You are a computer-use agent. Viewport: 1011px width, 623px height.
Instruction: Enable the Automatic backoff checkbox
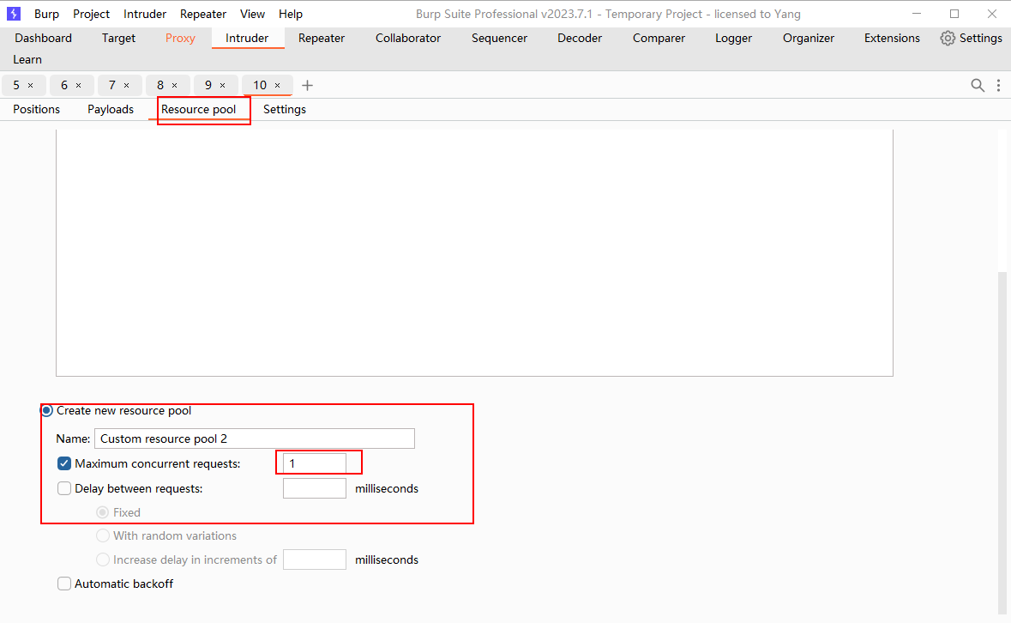(x=64, y=584)
